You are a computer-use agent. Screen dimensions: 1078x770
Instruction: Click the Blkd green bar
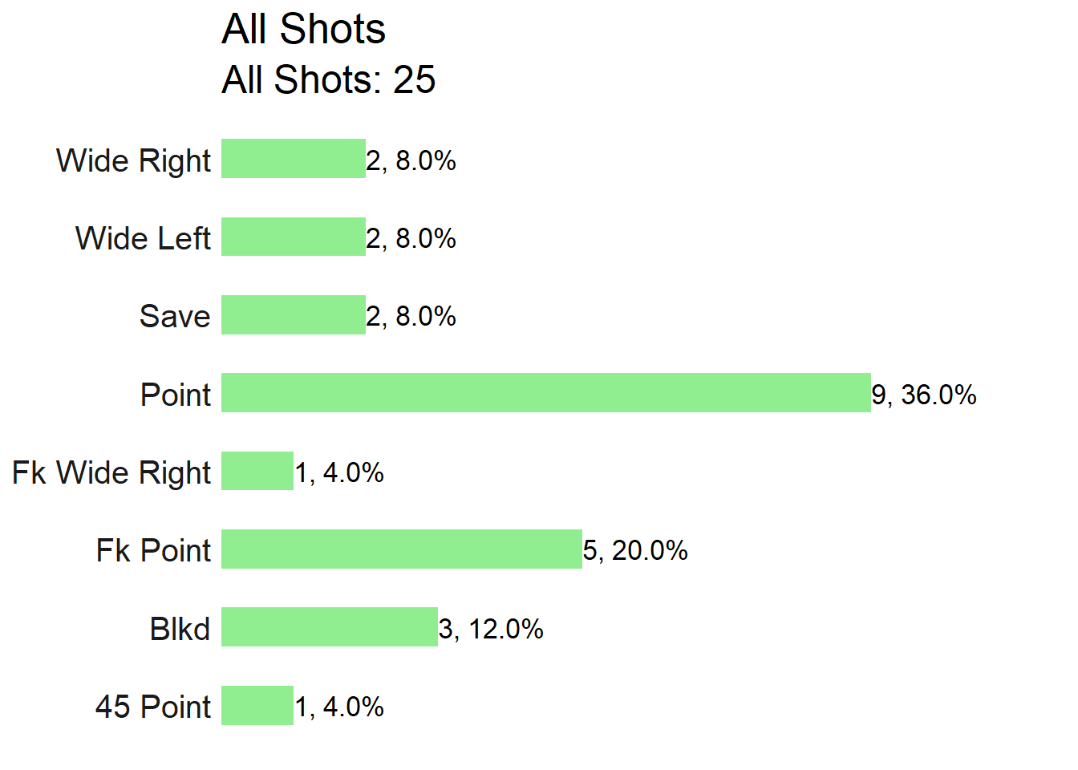330,626
